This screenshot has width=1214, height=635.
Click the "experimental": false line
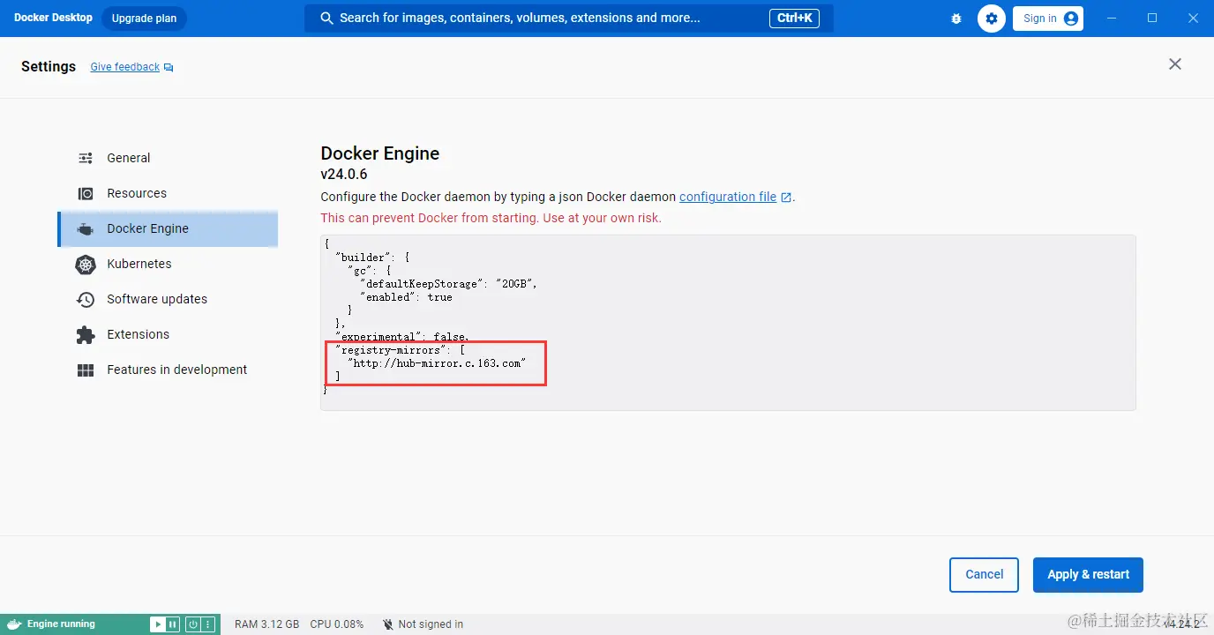click(x=402, y=337)
